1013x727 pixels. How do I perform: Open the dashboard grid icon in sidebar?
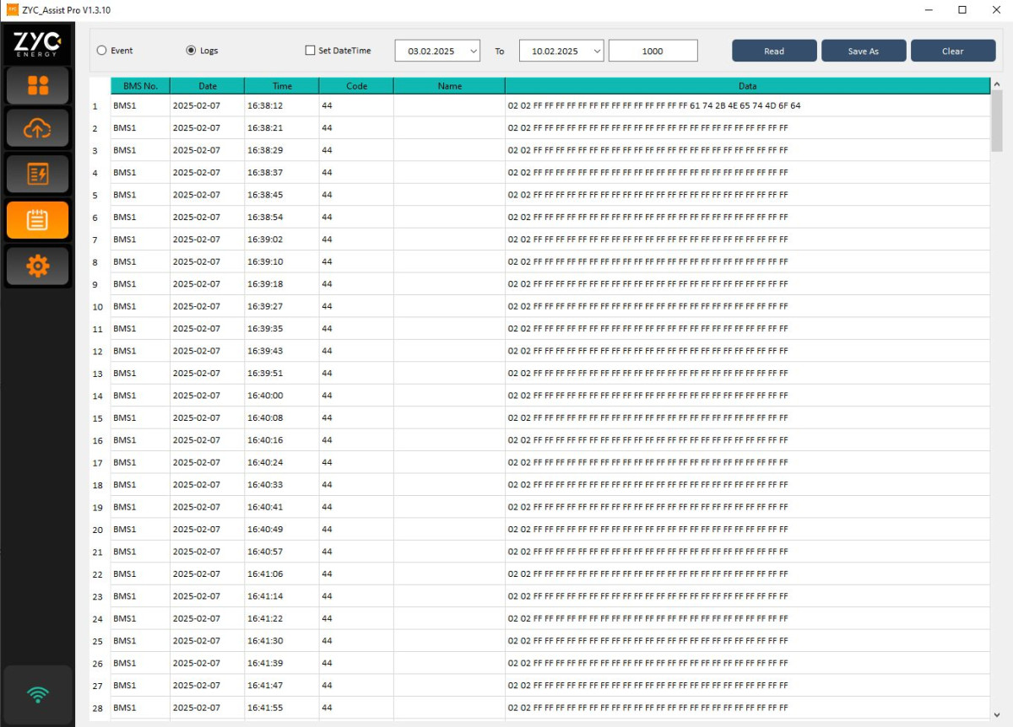[x=37, y=85]
